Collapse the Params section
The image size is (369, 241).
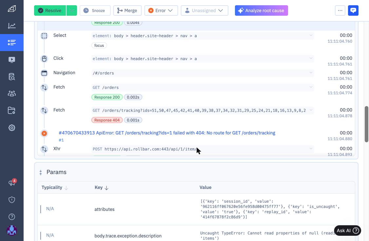(x=41, y=172)
